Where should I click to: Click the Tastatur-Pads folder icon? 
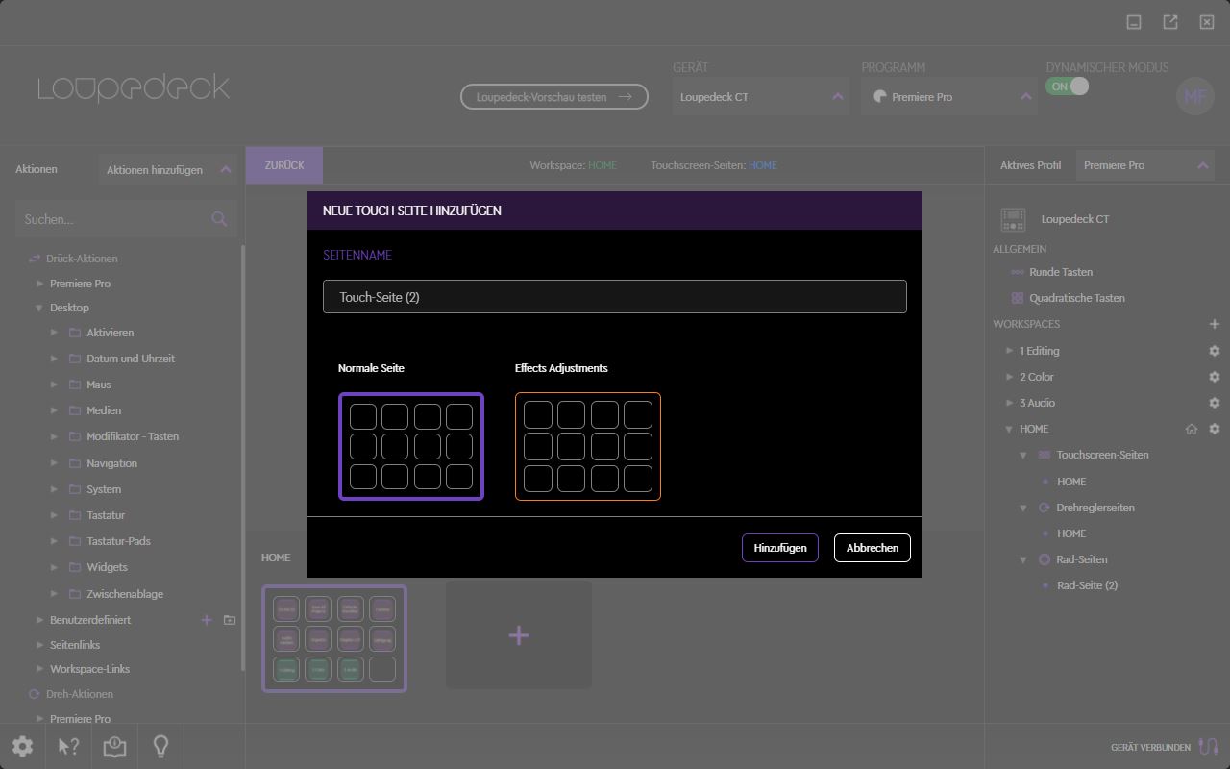[x=75, y=541]
